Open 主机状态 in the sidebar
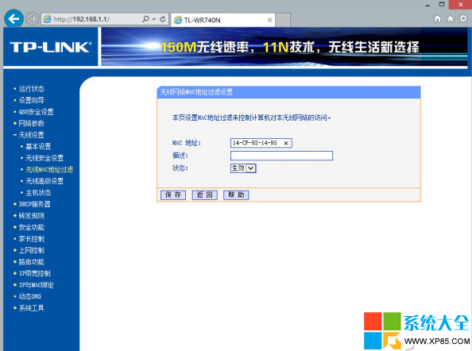This screenshot has width=472, height=351. tap(38, 192)
